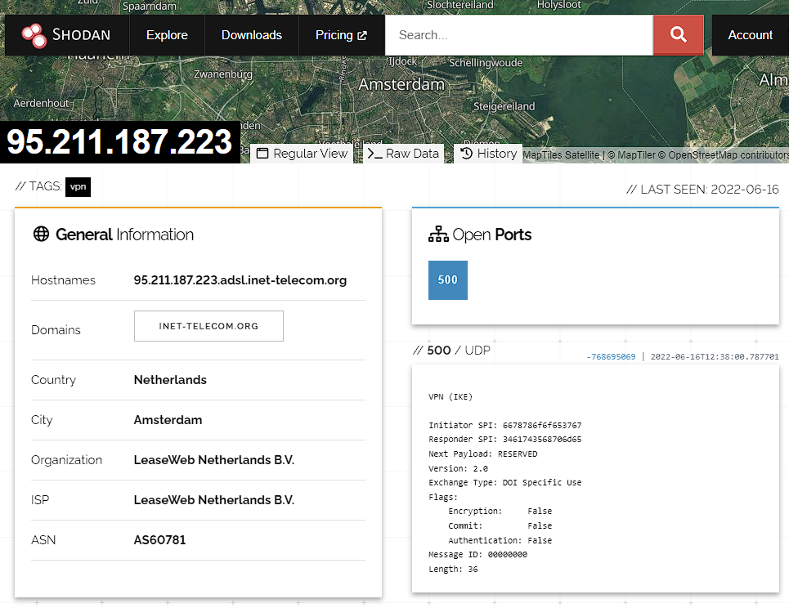Click the external link icon beside Pricing
The image size is (789, 608).
point(362,36)
